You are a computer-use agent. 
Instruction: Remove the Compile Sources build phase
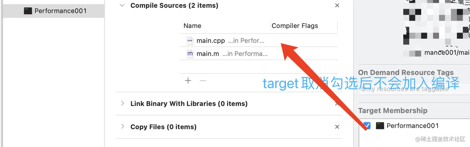[x=337, y=5]
